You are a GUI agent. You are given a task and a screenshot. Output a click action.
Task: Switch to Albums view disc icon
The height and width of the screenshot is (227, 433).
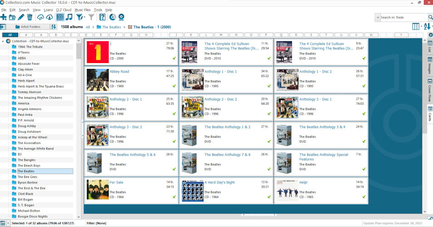[x=60, y=17]
